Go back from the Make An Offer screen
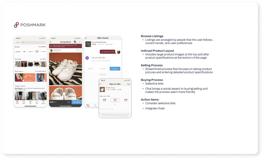Screen dimensions: 263x159 100,84
